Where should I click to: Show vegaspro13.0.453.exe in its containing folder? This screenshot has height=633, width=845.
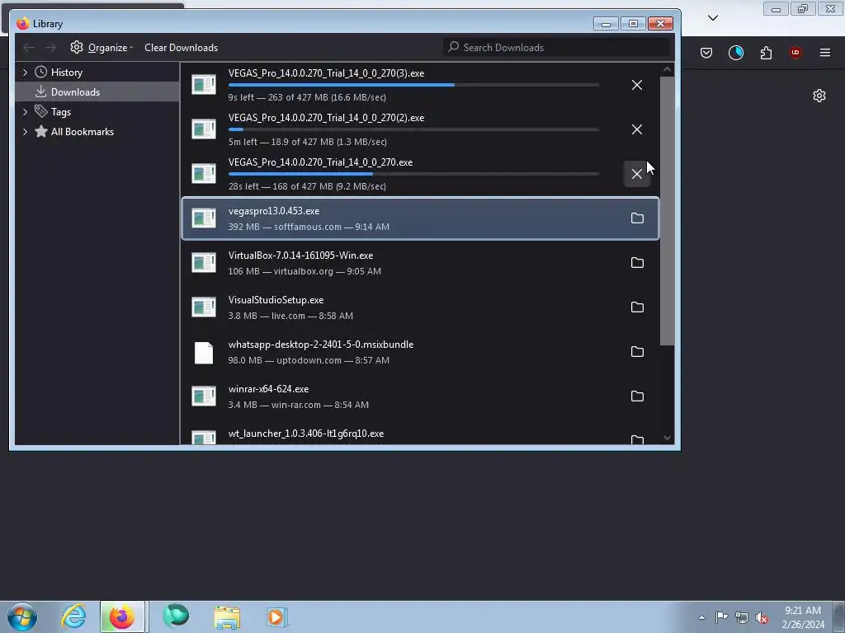(637, 218)
